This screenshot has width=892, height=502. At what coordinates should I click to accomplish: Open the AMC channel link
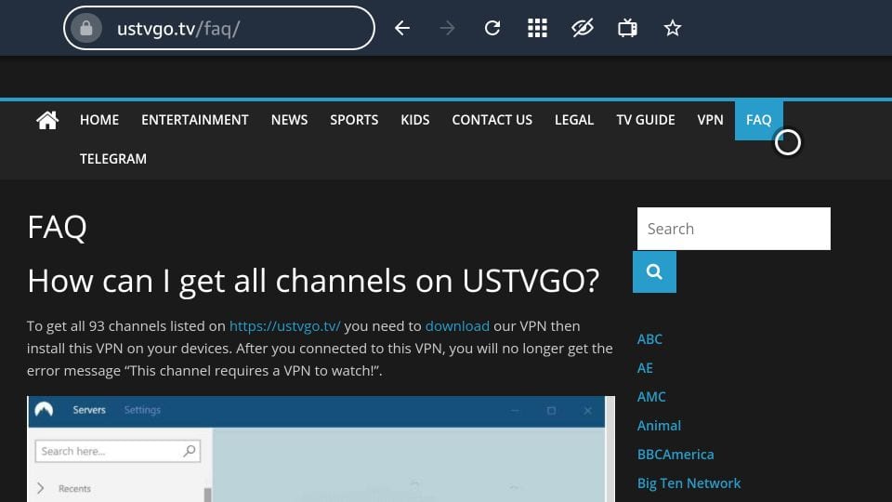point(651,397)
